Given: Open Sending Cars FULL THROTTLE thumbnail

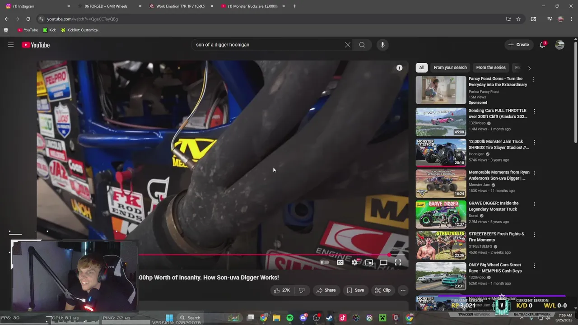Looking at the screenshot, I should (x=441, y=121).
